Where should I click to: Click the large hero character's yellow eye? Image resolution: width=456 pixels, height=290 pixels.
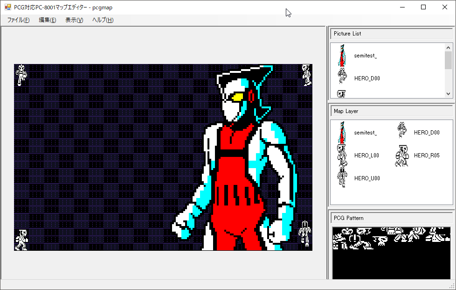238,97
